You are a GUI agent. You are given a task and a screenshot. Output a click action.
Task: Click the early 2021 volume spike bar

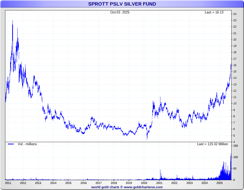pyautogui.click(x=160, y=175)
